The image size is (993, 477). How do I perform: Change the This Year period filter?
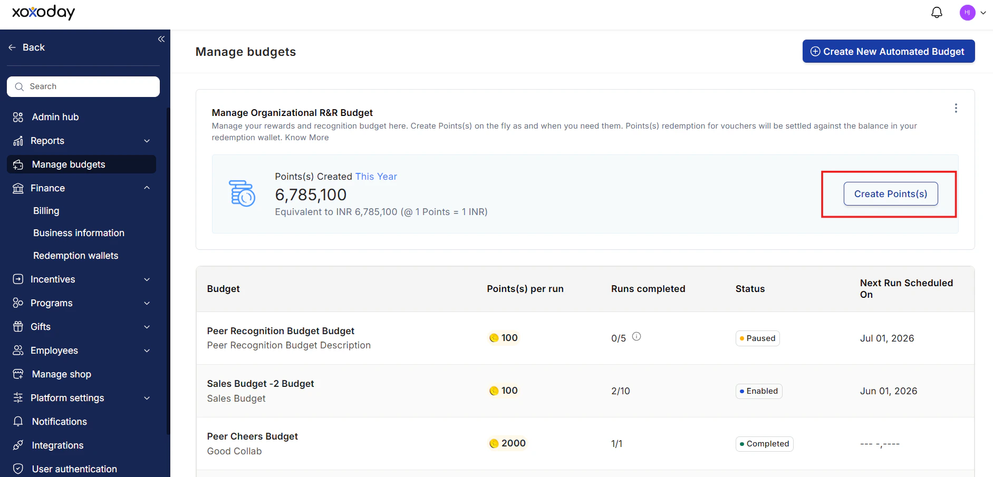pos(376,177)
